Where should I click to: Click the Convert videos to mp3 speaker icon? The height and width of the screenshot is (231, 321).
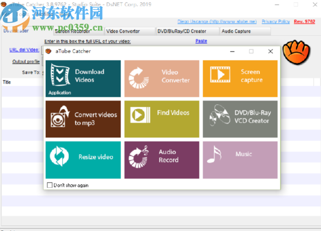pyautogui.click(x=60, y=116)
